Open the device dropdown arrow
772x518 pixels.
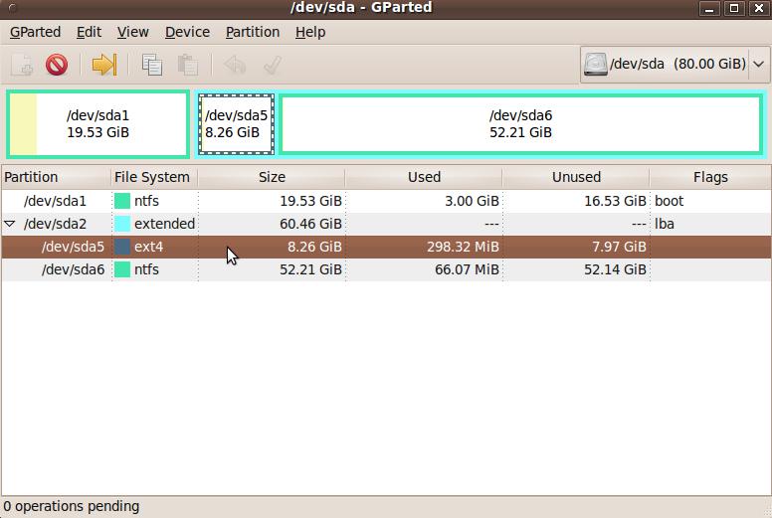click(x=759, y=64)
